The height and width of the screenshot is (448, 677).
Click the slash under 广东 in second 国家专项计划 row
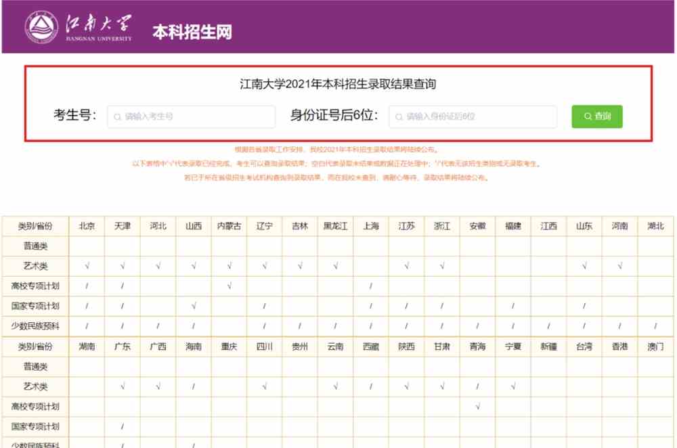click(x=123, y=426)
